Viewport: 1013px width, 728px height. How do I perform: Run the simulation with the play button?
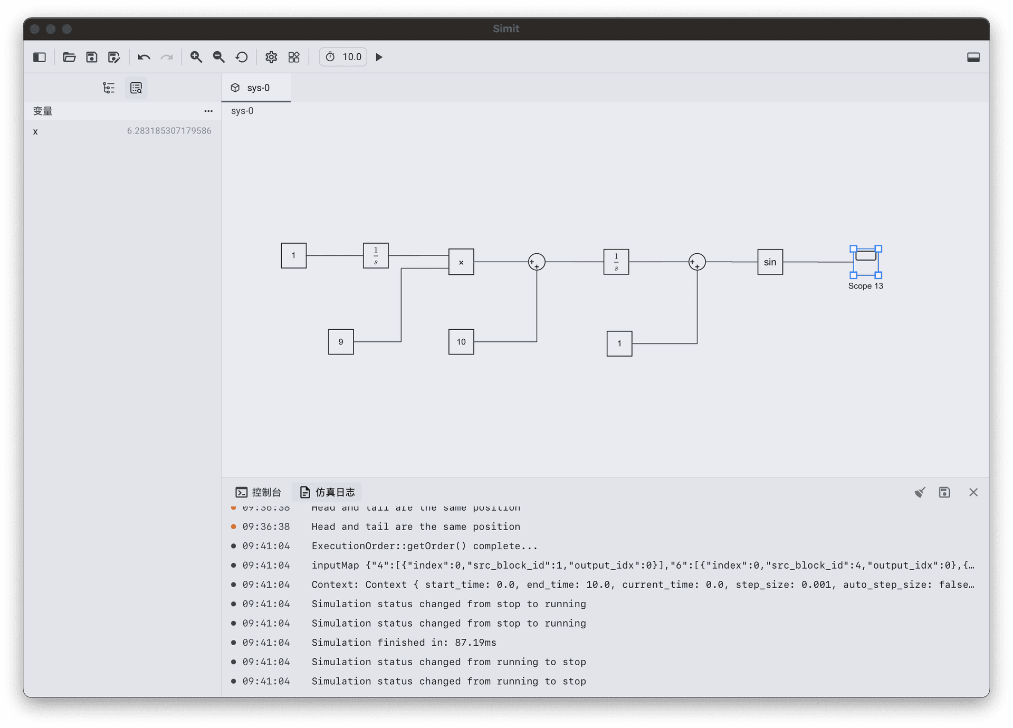tap(379, 56)
